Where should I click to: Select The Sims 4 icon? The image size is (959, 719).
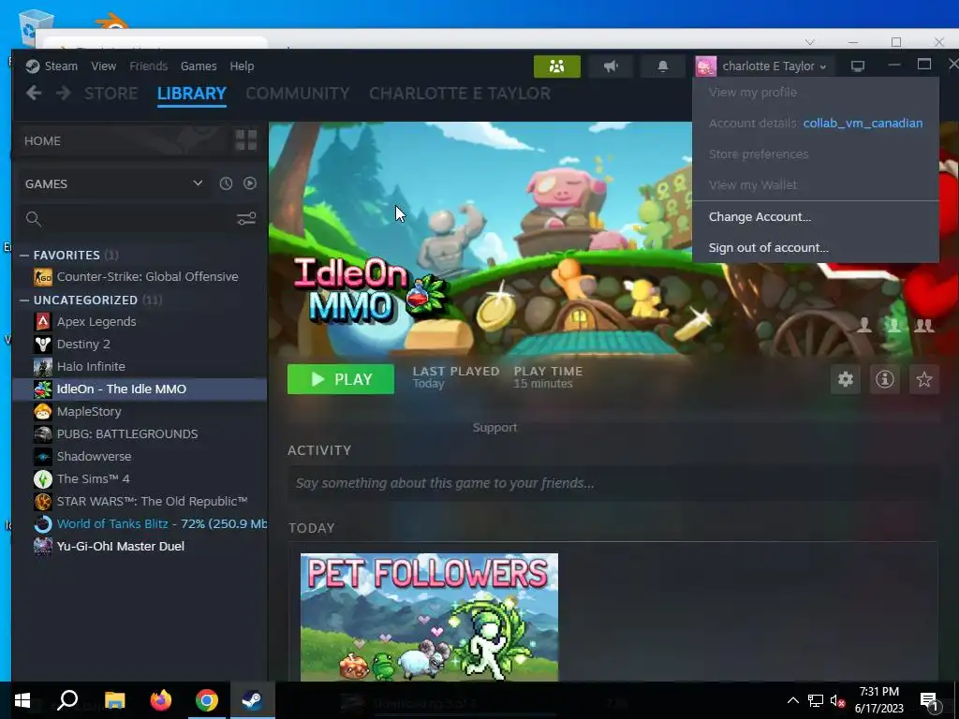tap(43, 478)
